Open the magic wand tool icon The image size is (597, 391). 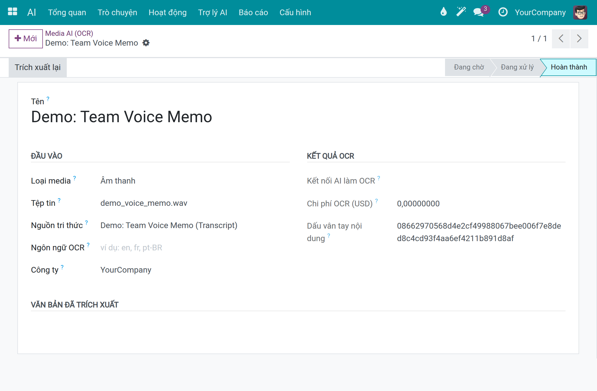tap(461, 12)
